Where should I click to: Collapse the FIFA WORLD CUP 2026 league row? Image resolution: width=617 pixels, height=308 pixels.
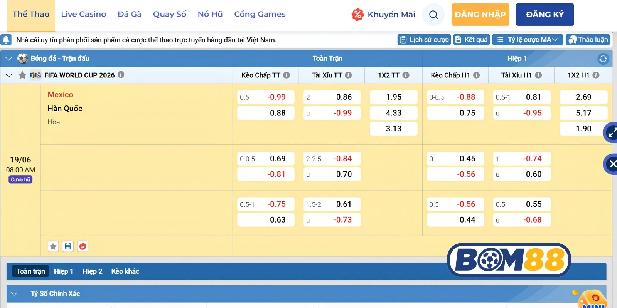tap(9, 75)
